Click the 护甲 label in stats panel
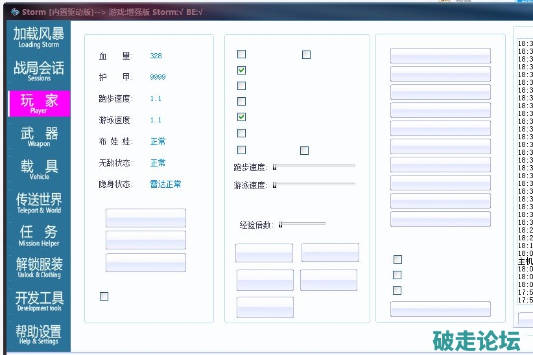Image resolution: width=533 pixels, height=355 pixels. pyautogui.click(x=116, y=77)
